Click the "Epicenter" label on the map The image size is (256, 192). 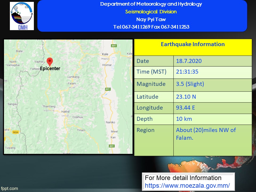tap(50, 69)
